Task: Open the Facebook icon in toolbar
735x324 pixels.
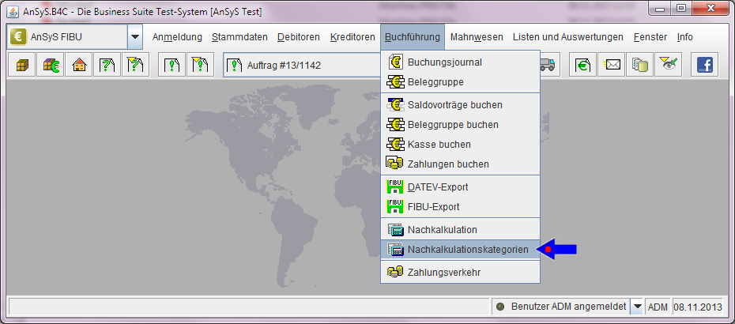Action: 704,66
